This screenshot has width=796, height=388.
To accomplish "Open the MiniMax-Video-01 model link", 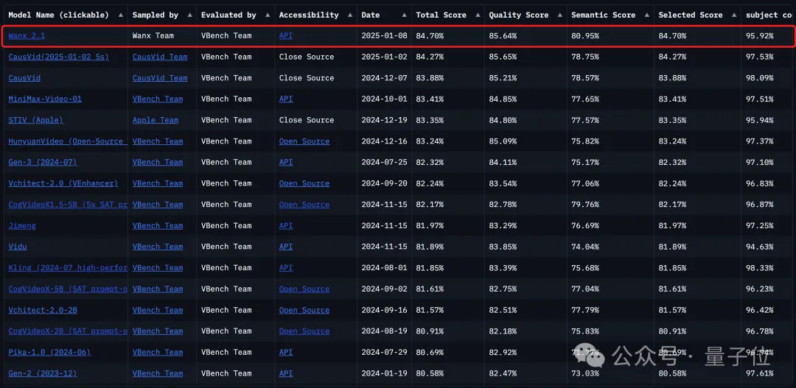I will (x=45, y=99).
